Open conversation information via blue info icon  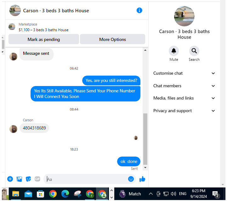(139, 10)
